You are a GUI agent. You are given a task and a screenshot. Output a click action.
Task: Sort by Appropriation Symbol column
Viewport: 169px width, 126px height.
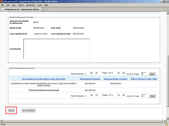pos(116,79)
